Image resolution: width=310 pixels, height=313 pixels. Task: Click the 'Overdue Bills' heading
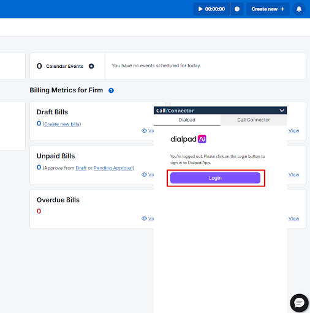pos(58,200)
